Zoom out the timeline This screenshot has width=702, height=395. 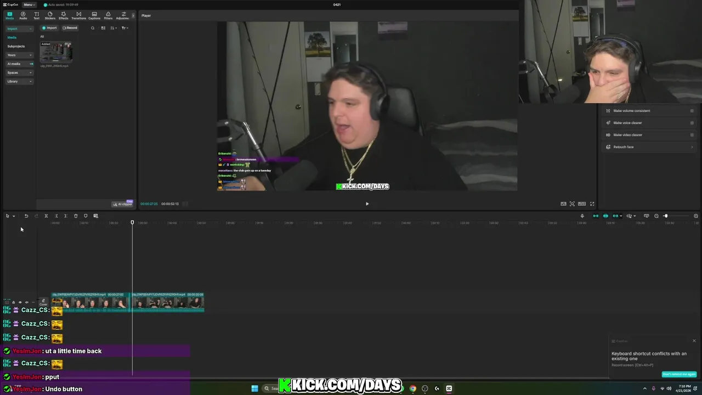[656, 216]
